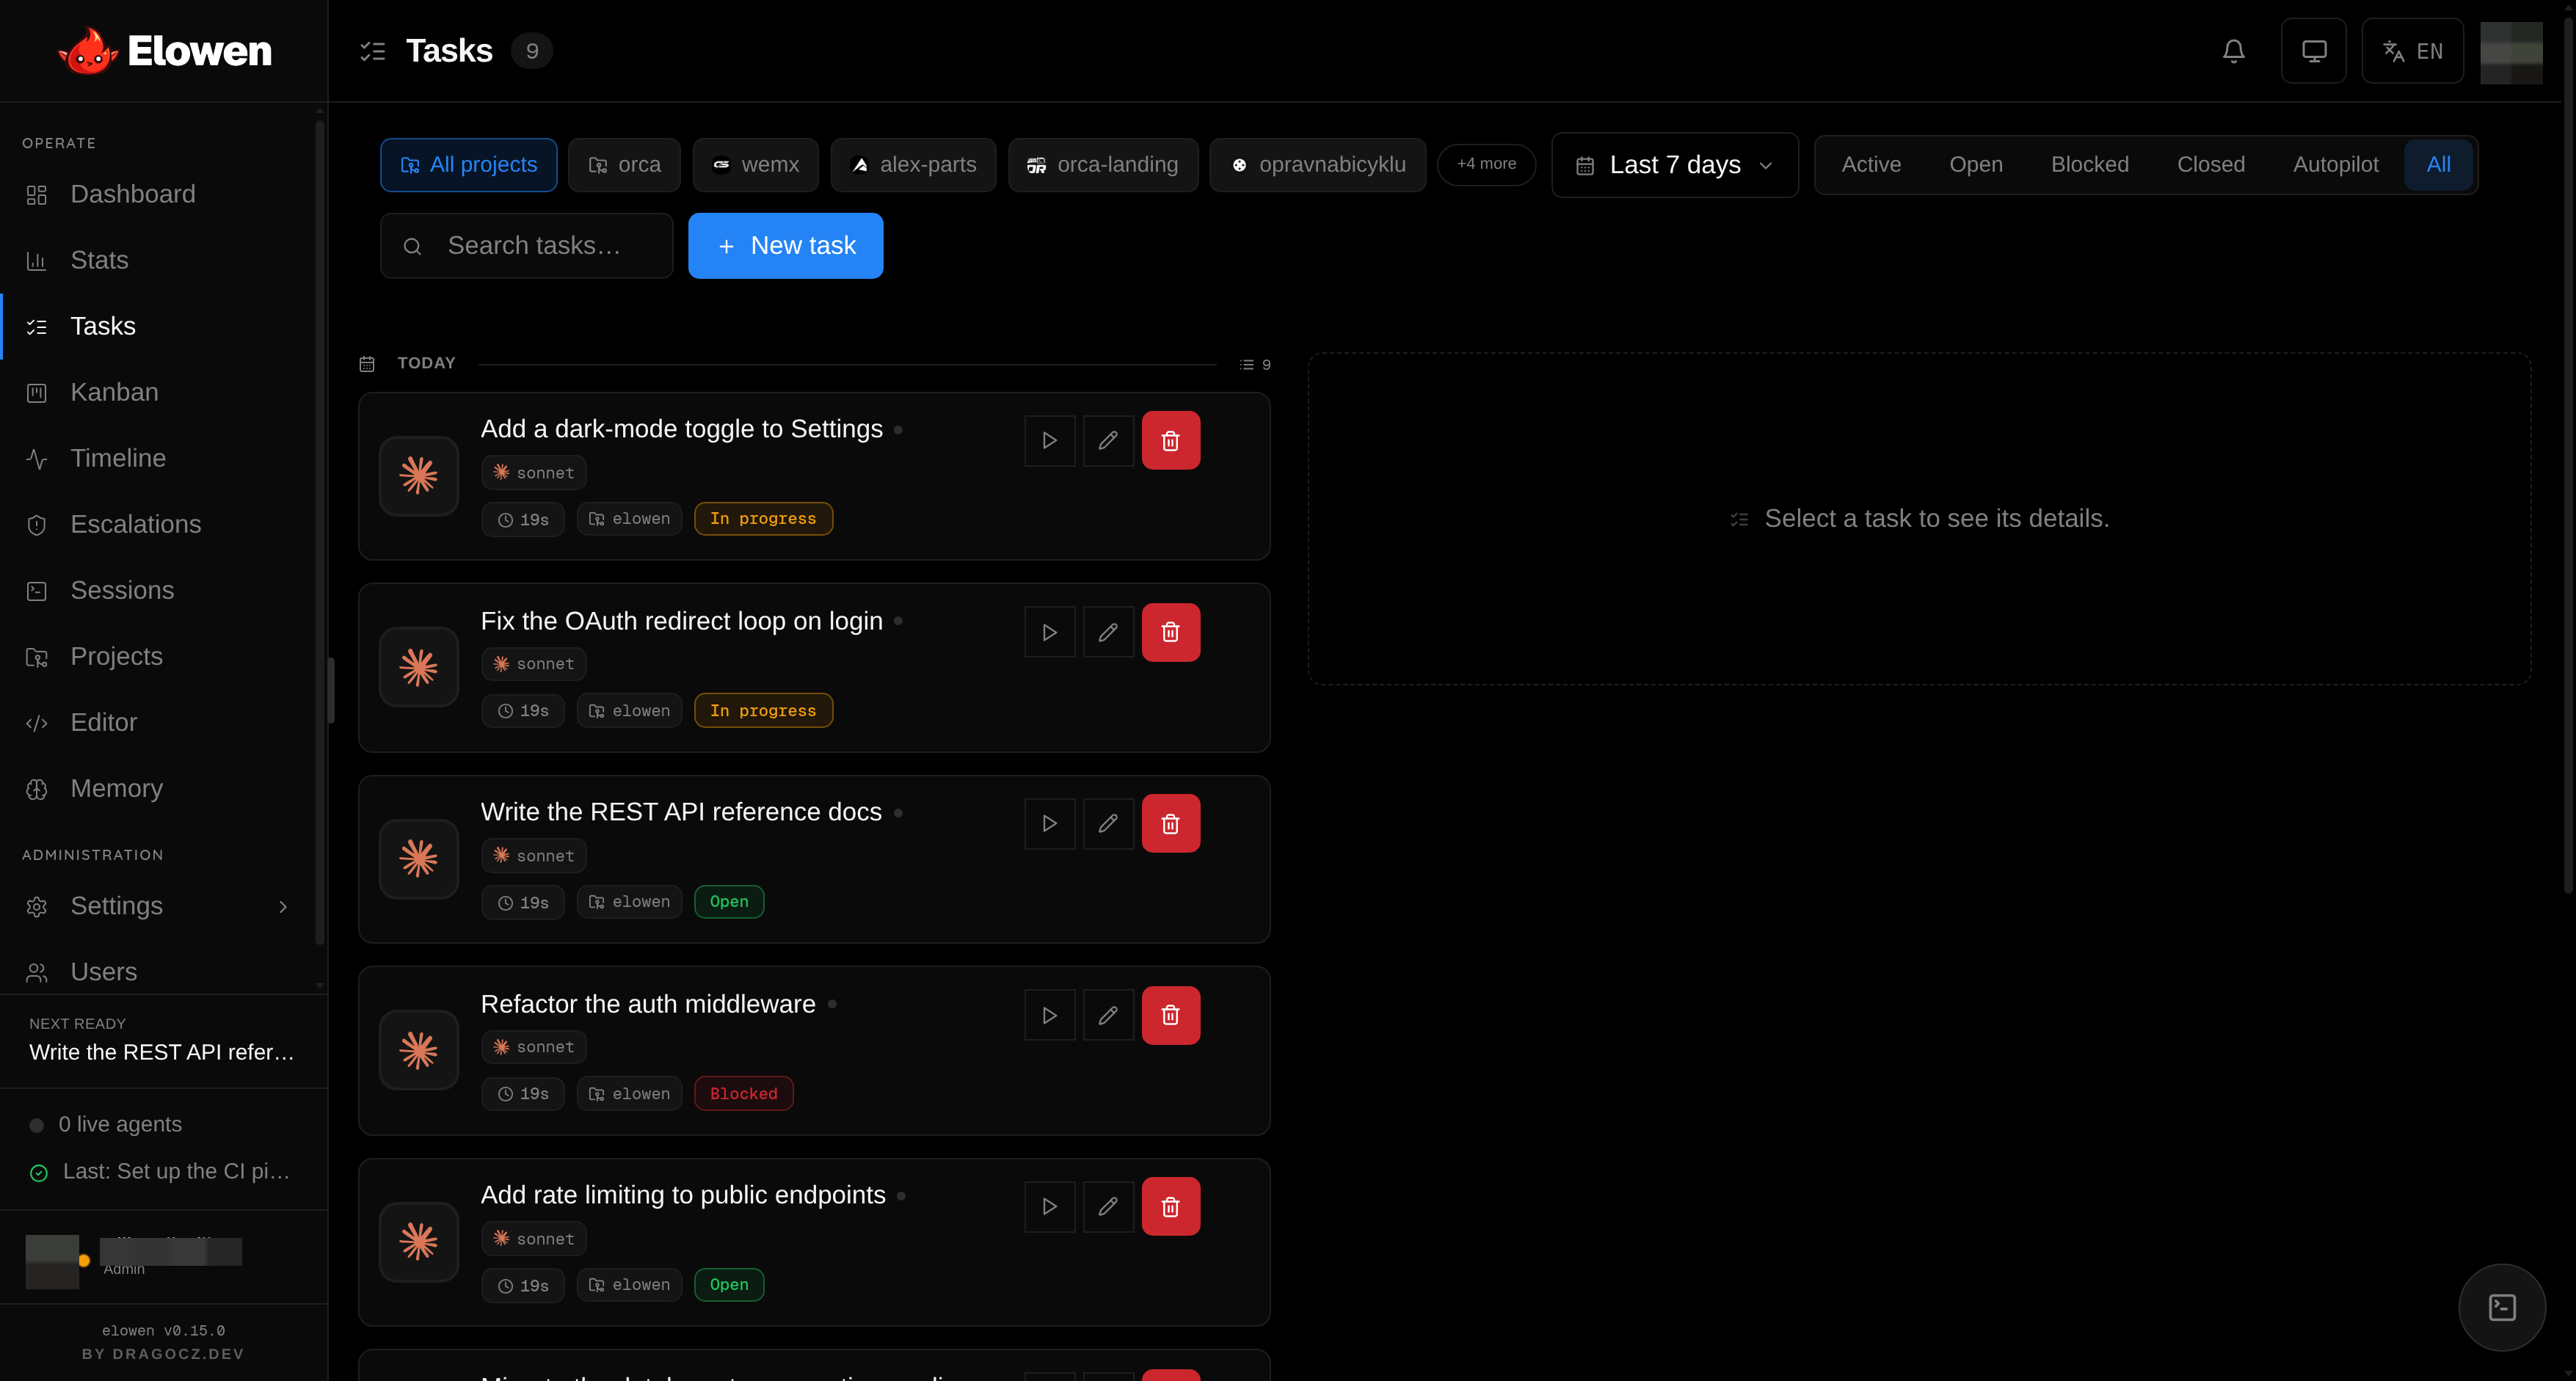
Task: Click the New task button
Action: coord(785,246)
